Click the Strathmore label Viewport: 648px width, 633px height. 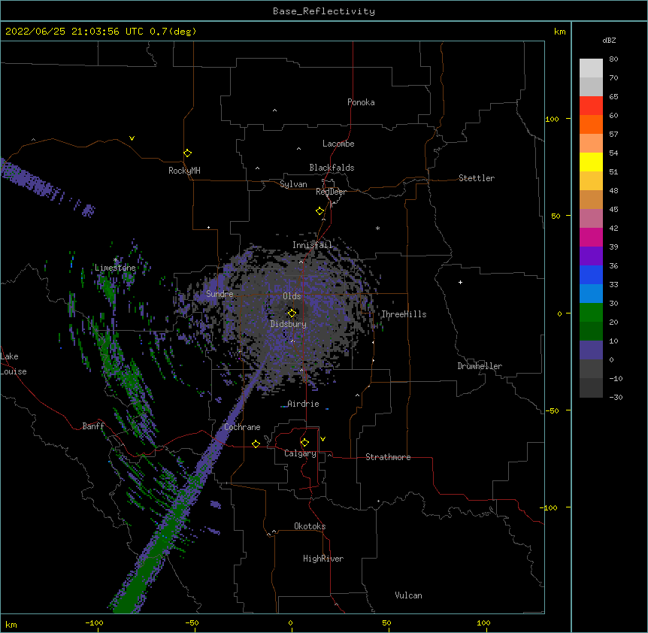pyautogui.click(x=388, y=457)
